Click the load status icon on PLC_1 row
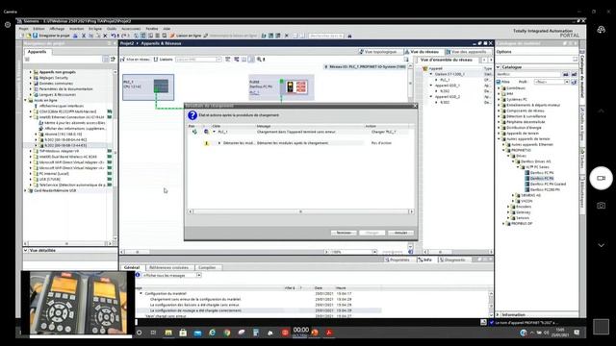This screenshot has height=346, width=616. click(x=194, y=132)
